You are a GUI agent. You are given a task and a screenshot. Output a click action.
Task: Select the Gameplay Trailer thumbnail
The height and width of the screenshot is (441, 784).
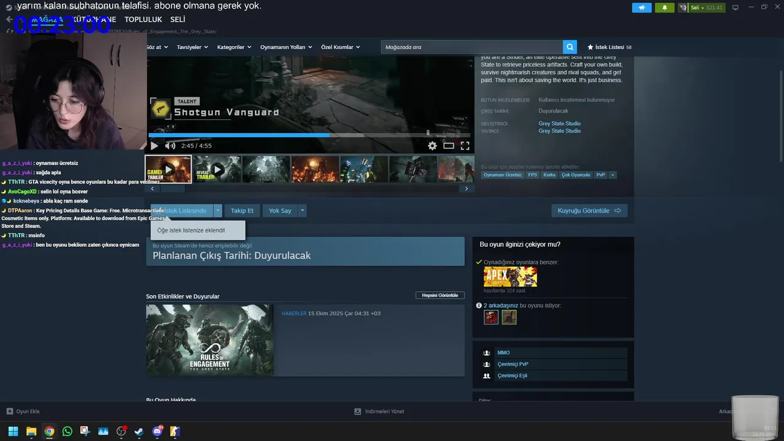click(x=168, y=169)
